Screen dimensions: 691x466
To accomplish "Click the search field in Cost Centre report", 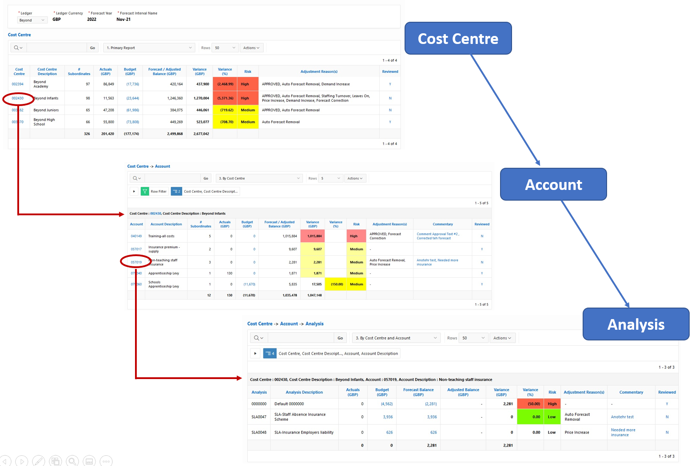I will click(56, 47).
